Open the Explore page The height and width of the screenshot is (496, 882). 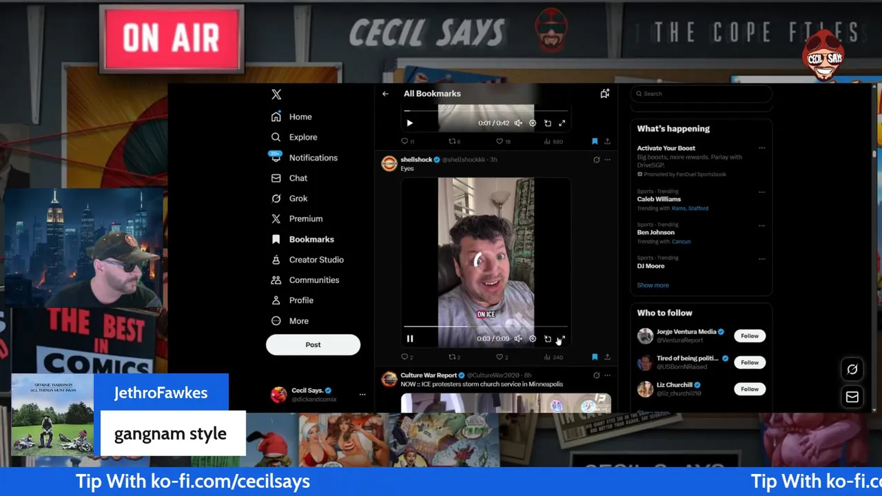(294, 137)
